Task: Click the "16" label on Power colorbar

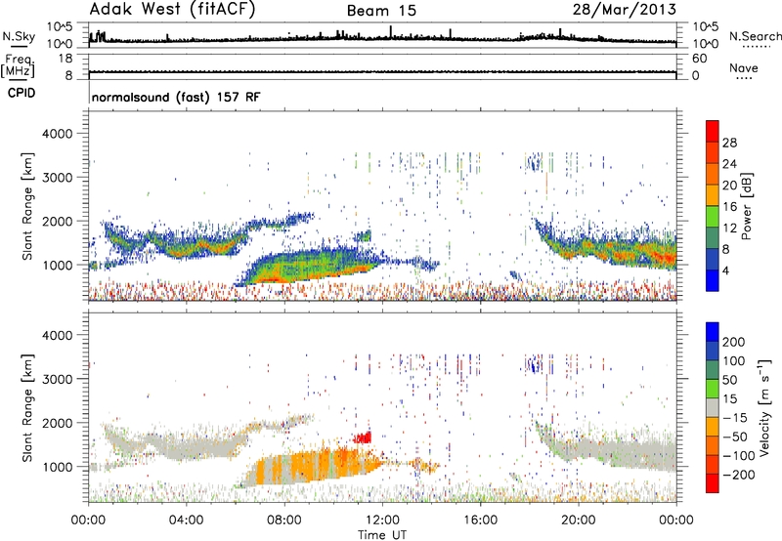Action: [x=729, y=207]
